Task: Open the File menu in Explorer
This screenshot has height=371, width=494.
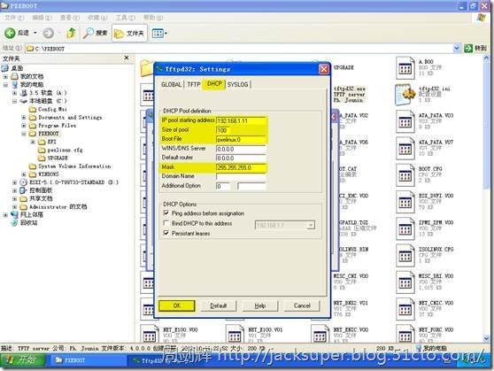Action: point(14,18)
